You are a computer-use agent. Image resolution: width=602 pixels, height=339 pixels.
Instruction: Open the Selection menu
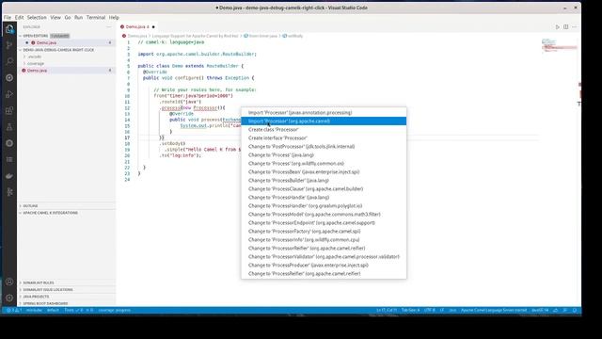37,17
